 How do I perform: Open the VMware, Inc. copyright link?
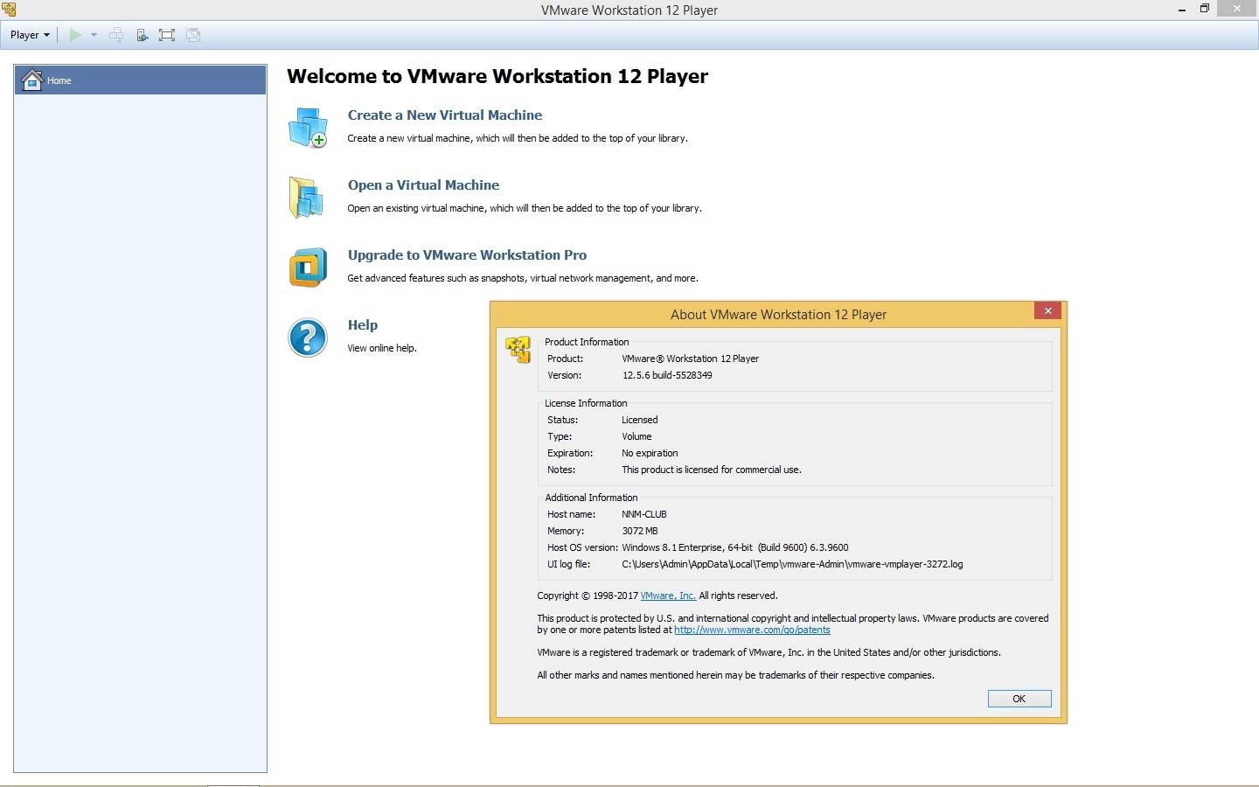click(668, 595)
